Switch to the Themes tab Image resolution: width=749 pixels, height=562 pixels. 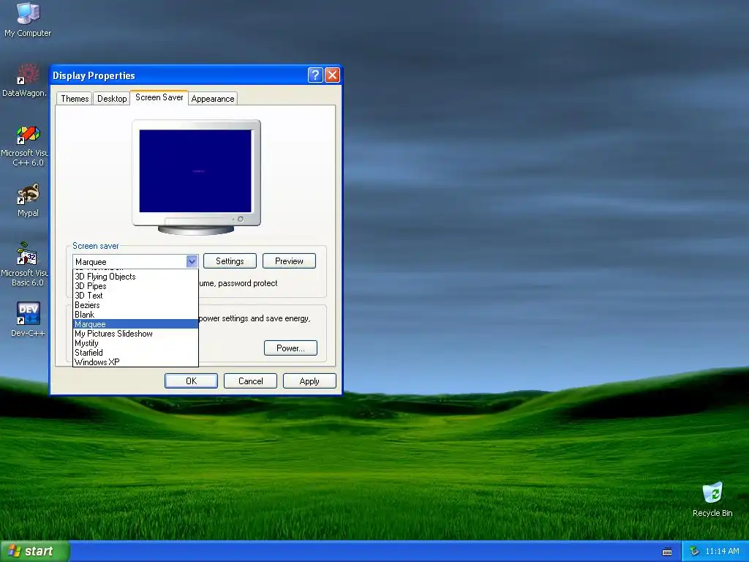pyautogui.click(x=75, y=99)
